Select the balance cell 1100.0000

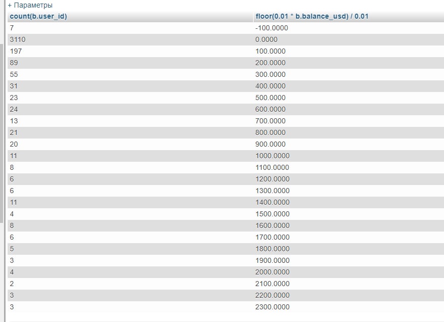[349, 167]
